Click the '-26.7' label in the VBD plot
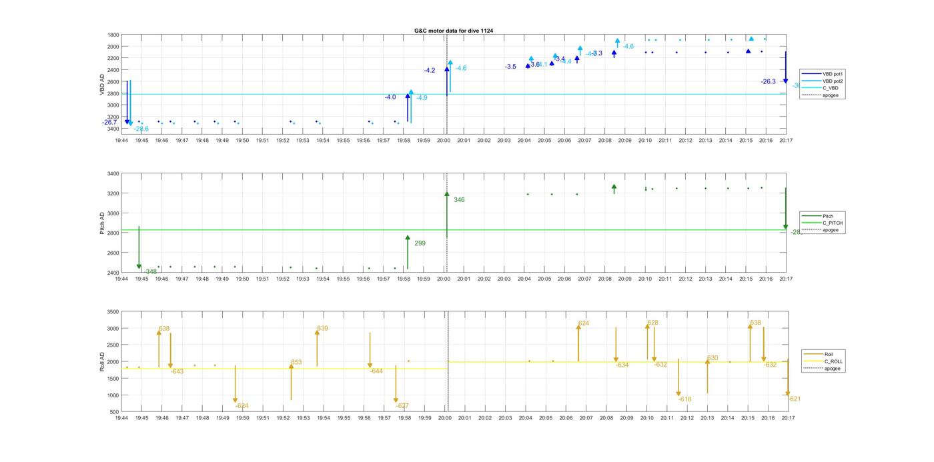Viewport: 934px width, 462px height. 109,123
